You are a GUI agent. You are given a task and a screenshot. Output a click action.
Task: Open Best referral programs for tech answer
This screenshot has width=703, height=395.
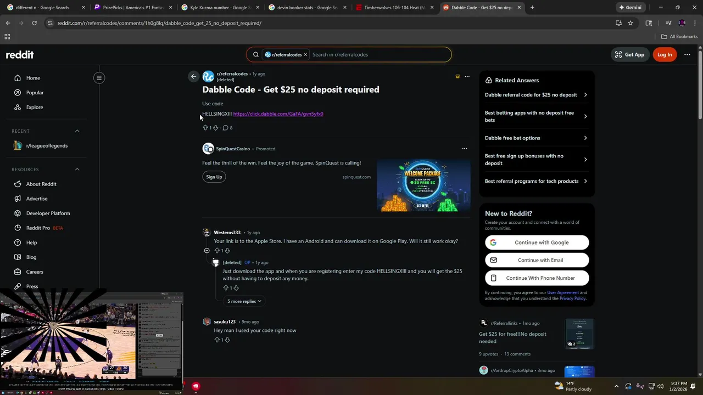[x=536, y=181]
